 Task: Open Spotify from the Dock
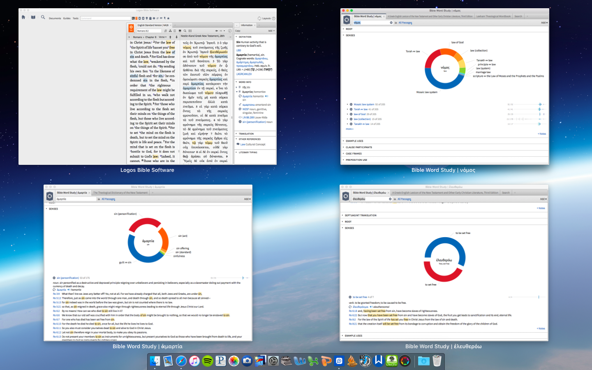(x=208, y=361)
